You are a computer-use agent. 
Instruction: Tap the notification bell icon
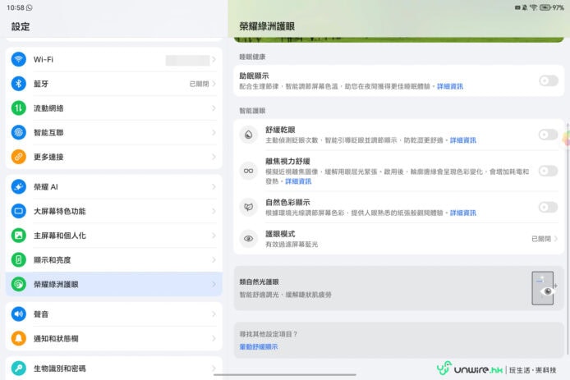[x=18, y=338]
